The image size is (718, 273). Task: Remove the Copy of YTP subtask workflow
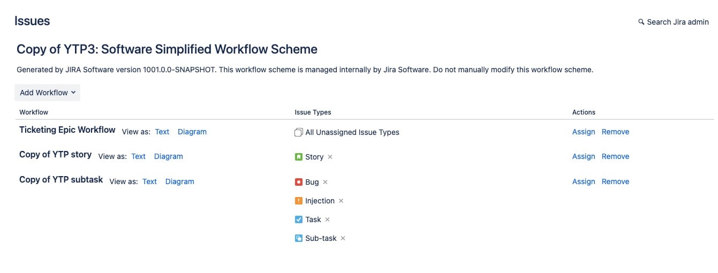pyautogui.click(x=616, y=181)
